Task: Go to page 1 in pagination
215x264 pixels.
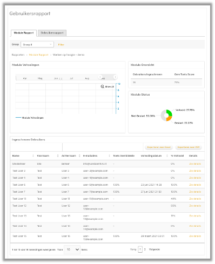Action: [x=140, y=249]
